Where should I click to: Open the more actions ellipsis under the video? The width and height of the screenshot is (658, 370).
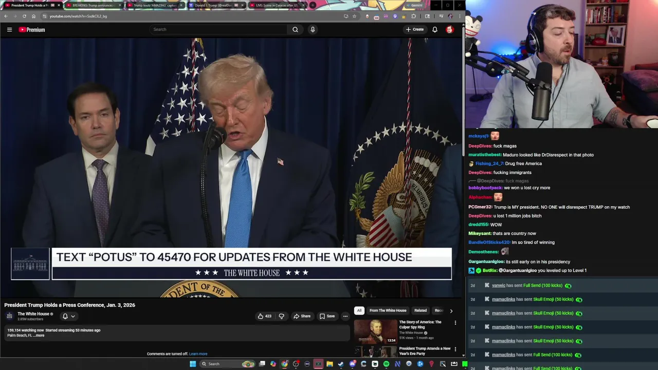click(345, 316)
